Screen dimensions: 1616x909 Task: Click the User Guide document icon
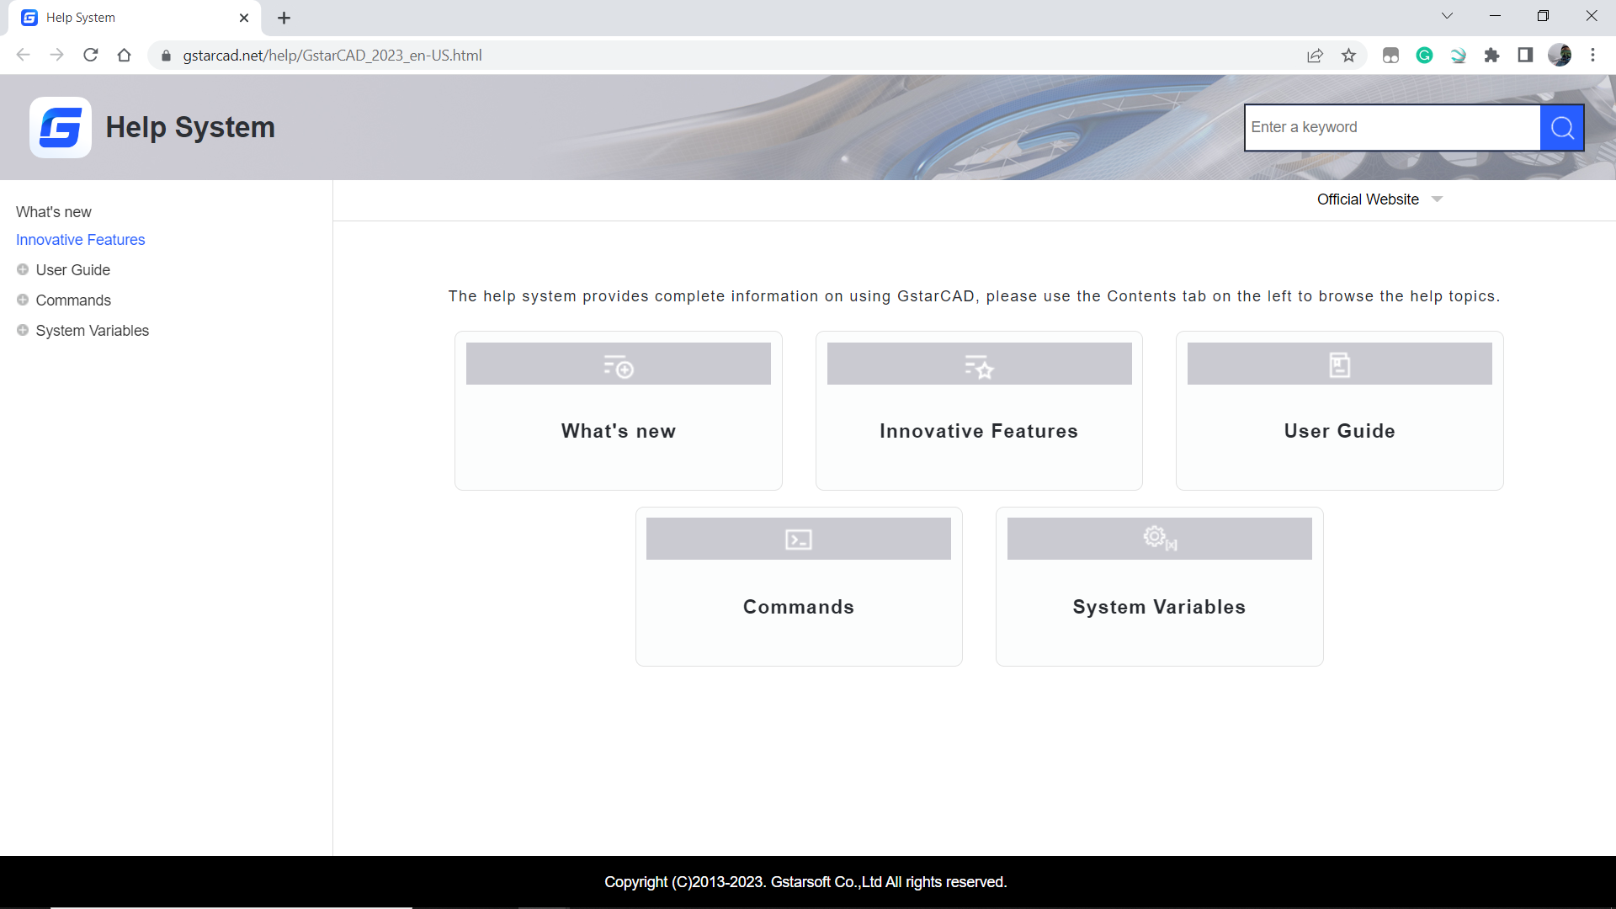(1339, 364)
